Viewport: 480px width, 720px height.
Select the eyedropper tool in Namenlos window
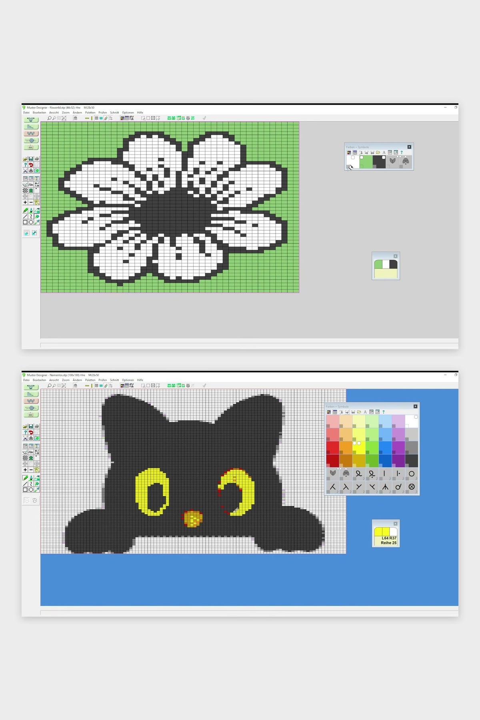tap(37, 489)
